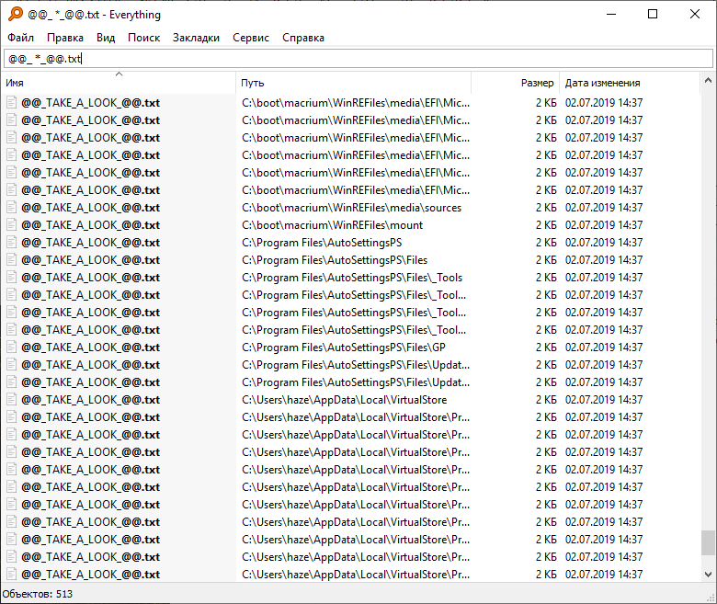Click file icon of C:\Program Files\AutoSettingsPS row
Screen dimensions: 717x604
coord(11,243)
